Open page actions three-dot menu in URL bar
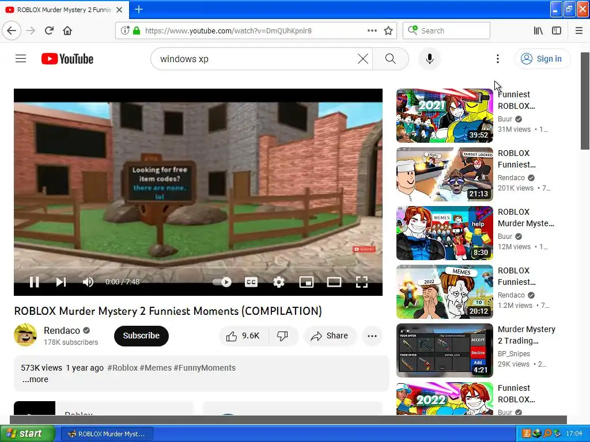 tap(372, 31)
